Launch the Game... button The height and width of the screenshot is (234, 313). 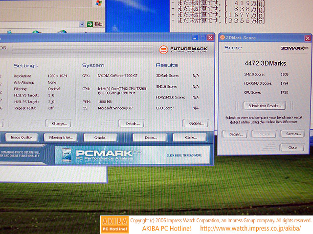[190, 137]
